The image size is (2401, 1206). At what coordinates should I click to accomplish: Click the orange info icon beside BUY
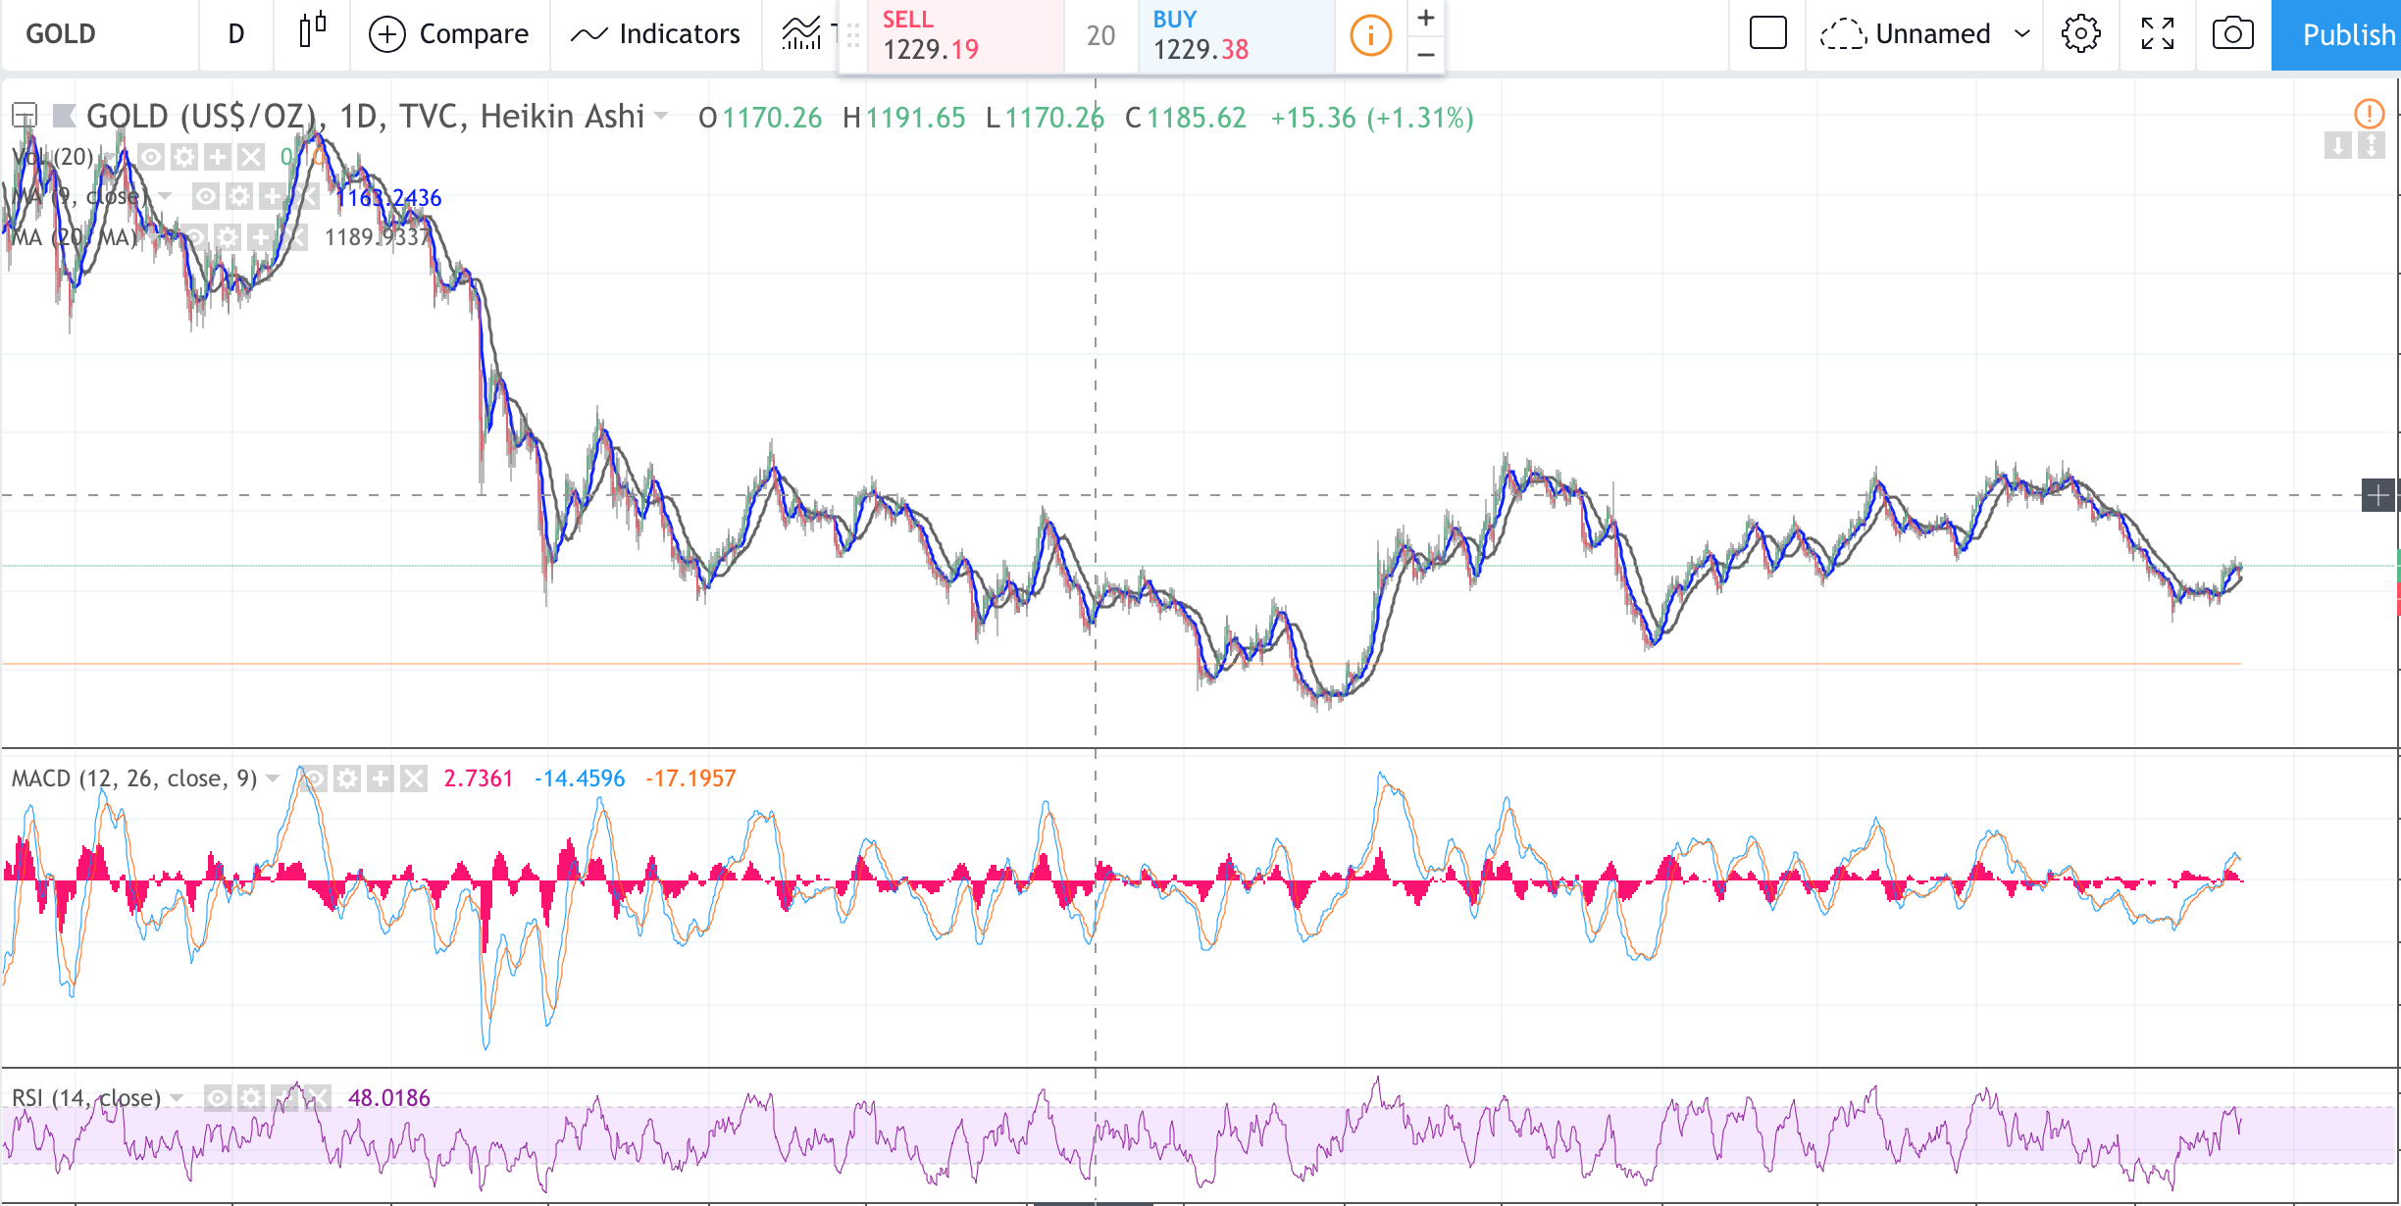pyautogui.click(x=1370, y=36)
